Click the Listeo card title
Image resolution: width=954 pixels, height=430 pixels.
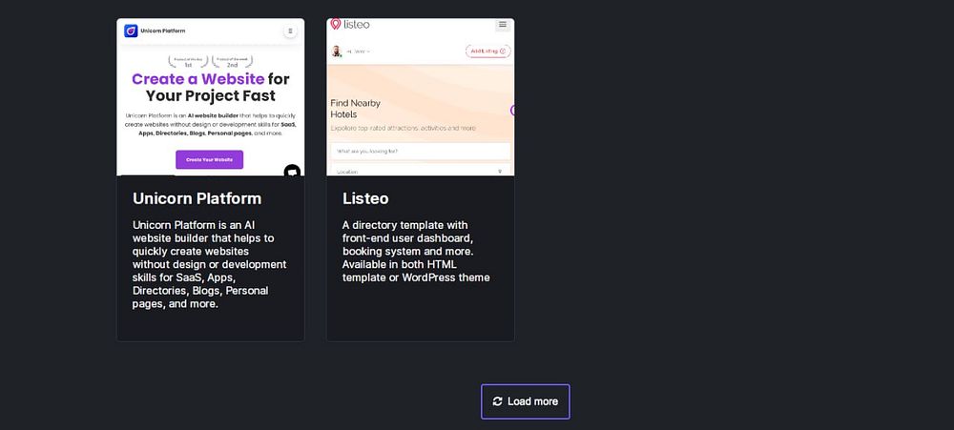coord(365,198)
